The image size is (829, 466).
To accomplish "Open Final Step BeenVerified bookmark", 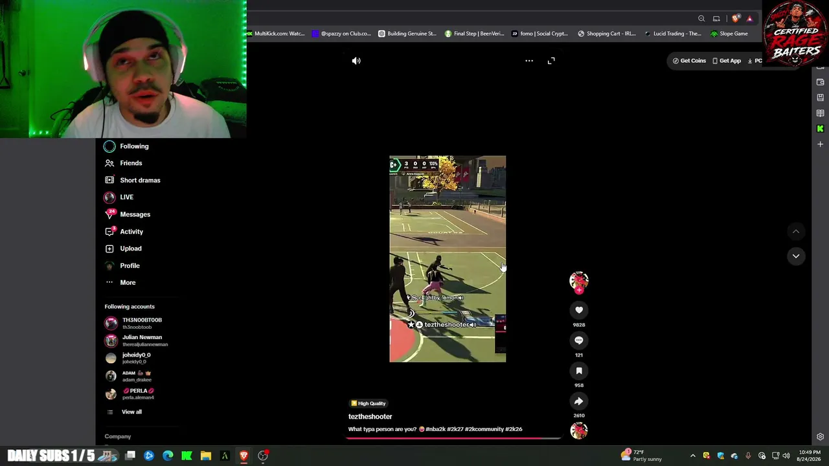I will (x=474, y=34).
